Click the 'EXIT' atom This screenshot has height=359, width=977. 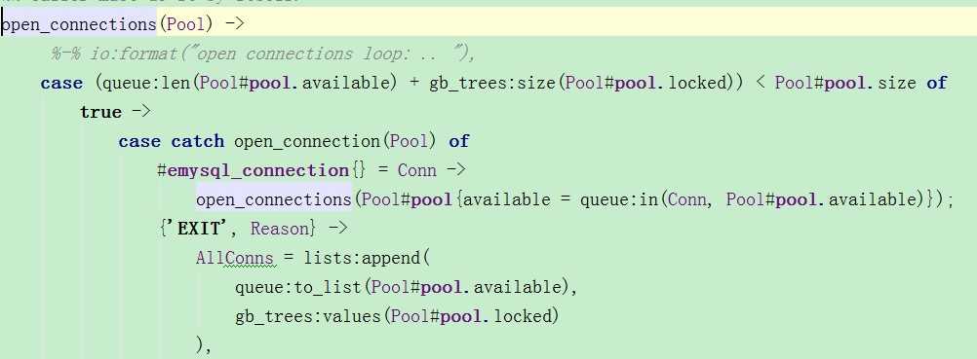(202, 229)
